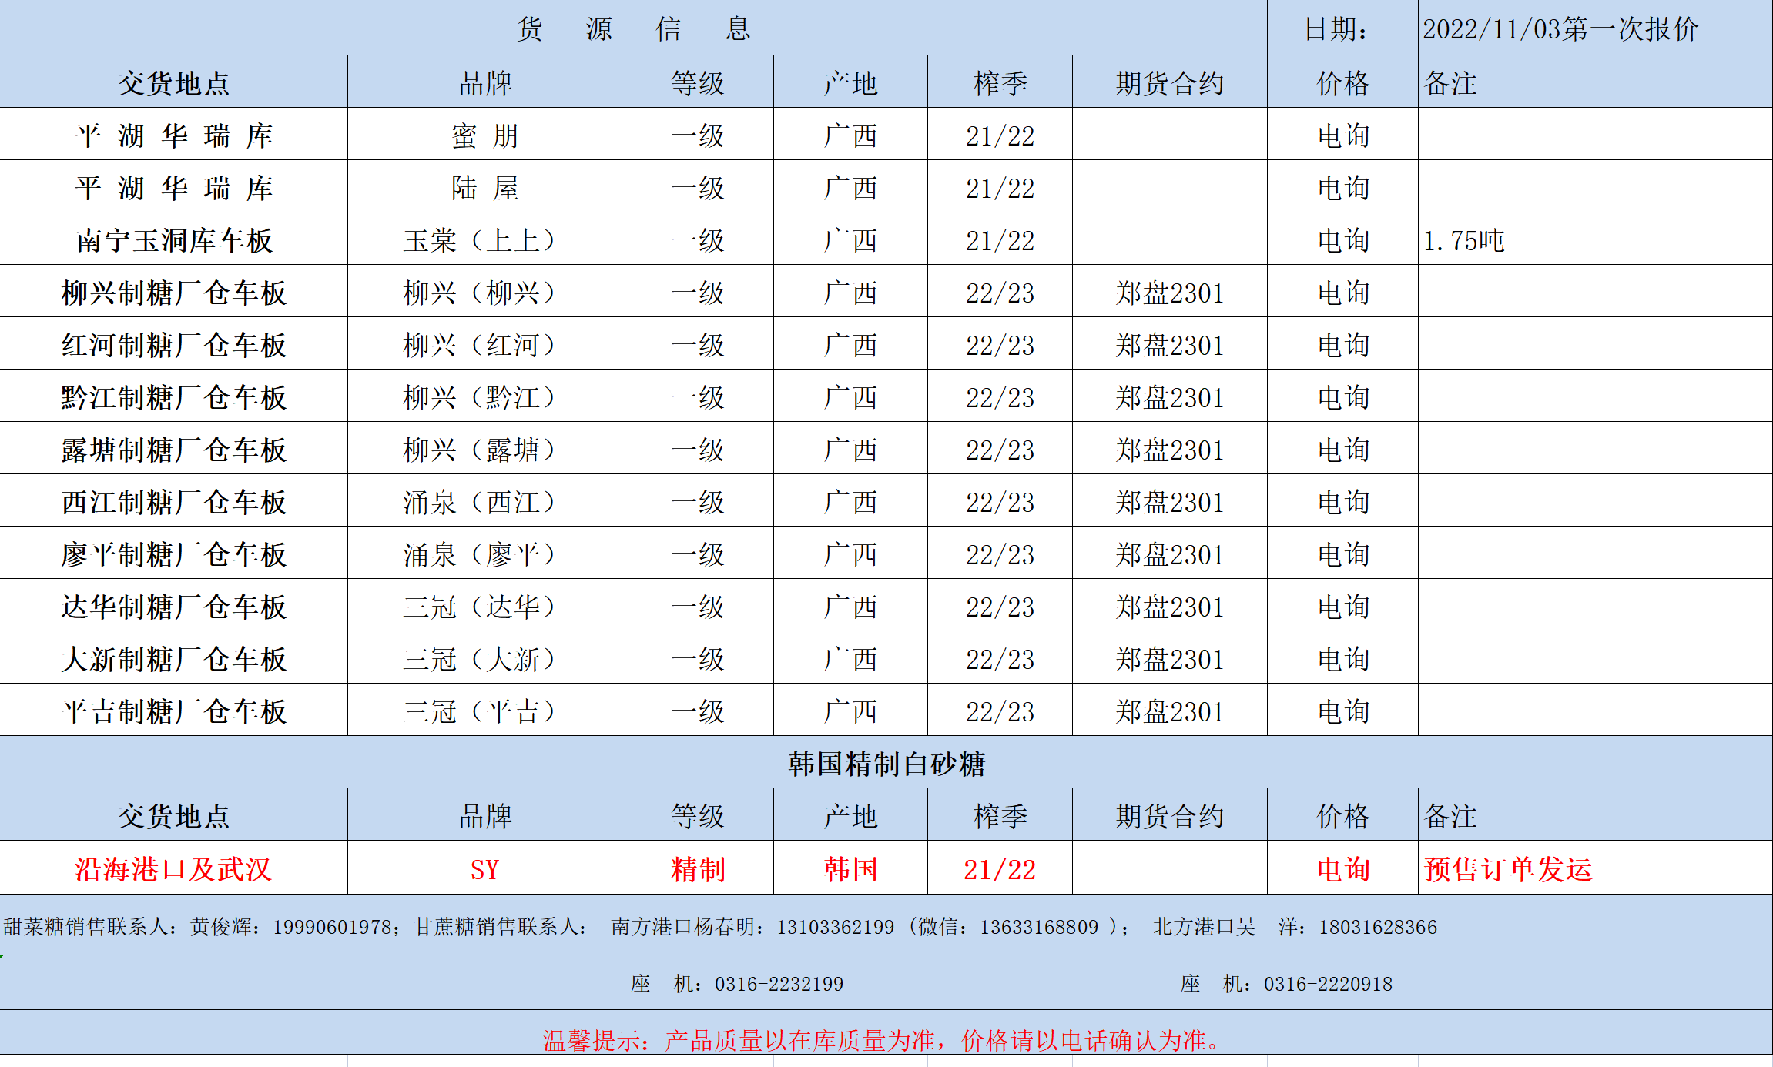Click the date cell 2022/11/03第一次报价
Screen dimensions: 1773x1067
1560,29
